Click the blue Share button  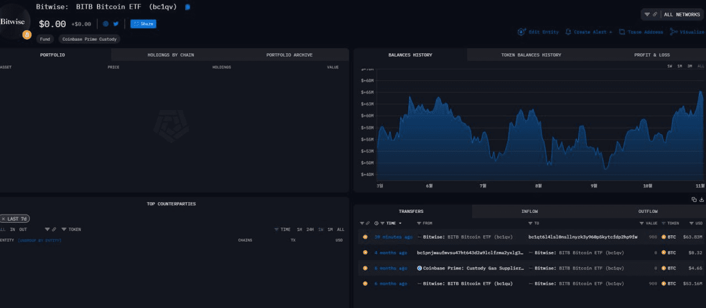click(x=143, y=24)
